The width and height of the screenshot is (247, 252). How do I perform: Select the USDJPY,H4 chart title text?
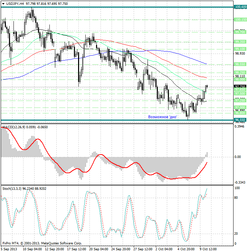15,3
